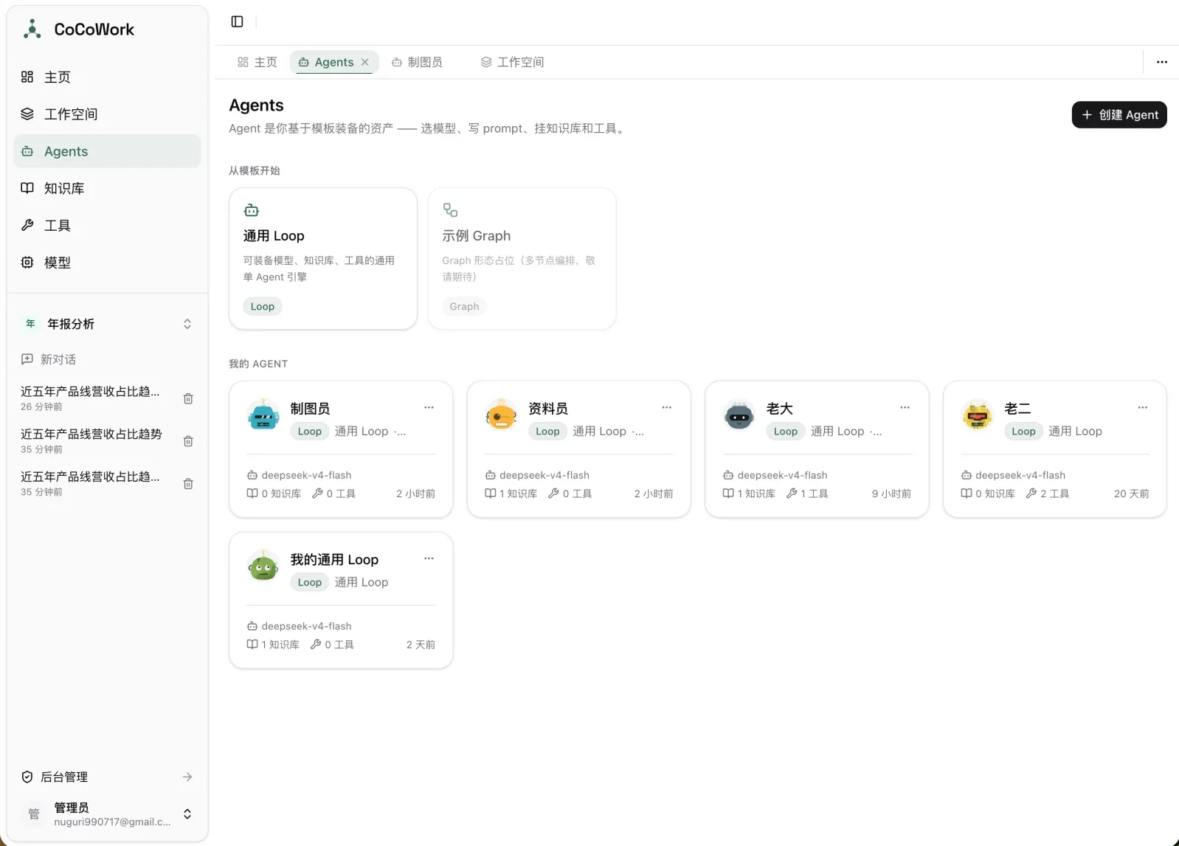The image size is (1179, 846).
Task: Open more options for 老大 agent
Action: [905, 407]
